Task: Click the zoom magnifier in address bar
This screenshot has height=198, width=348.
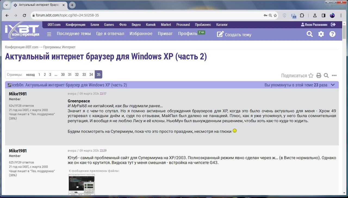Action: coord(270,15)
